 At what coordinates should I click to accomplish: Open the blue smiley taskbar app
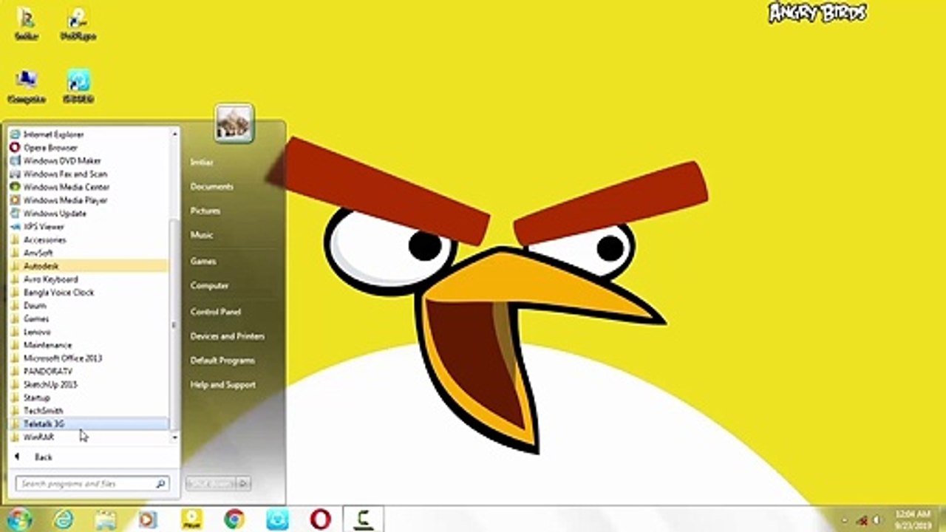[x=277, y=519]
